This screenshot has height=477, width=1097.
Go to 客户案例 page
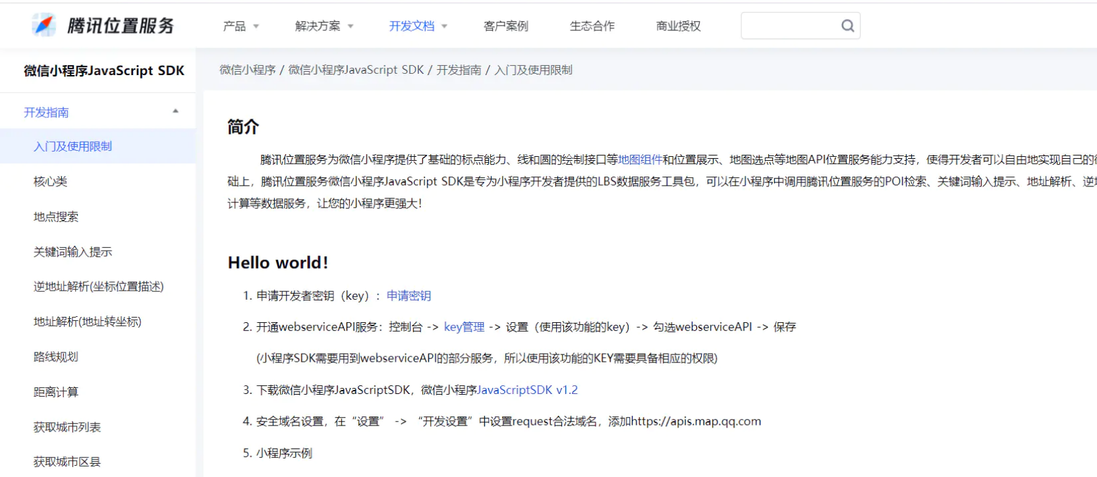tap(506, 26)
